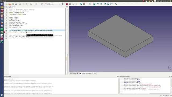Set the 3D view to Rear
Viewport: 172px width, 97px height.
[105, 4]
